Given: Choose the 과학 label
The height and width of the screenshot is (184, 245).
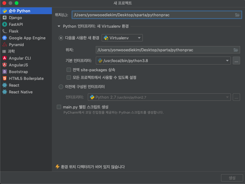Looking at the screenshot, I should pos(11,51).
